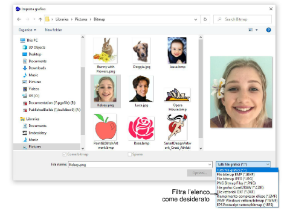Open recent locations chevron beside forward arrow
287x220 pixels.
coord(34,19)
